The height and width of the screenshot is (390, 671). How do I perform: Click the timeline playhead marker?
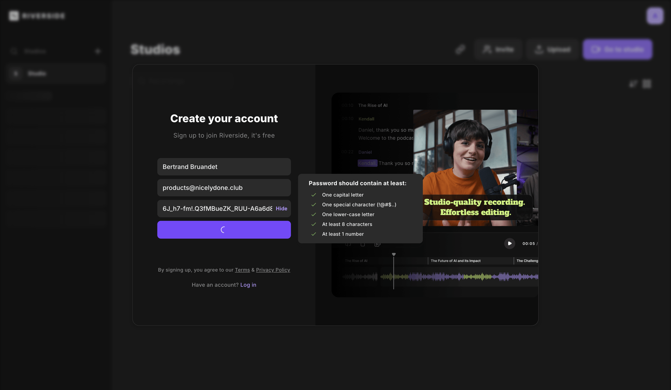tap(394, 254)
